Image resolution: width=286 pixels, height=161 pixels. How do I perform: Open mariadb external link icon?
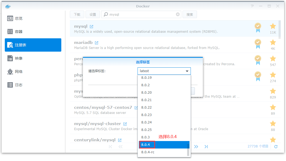[96, 43]
